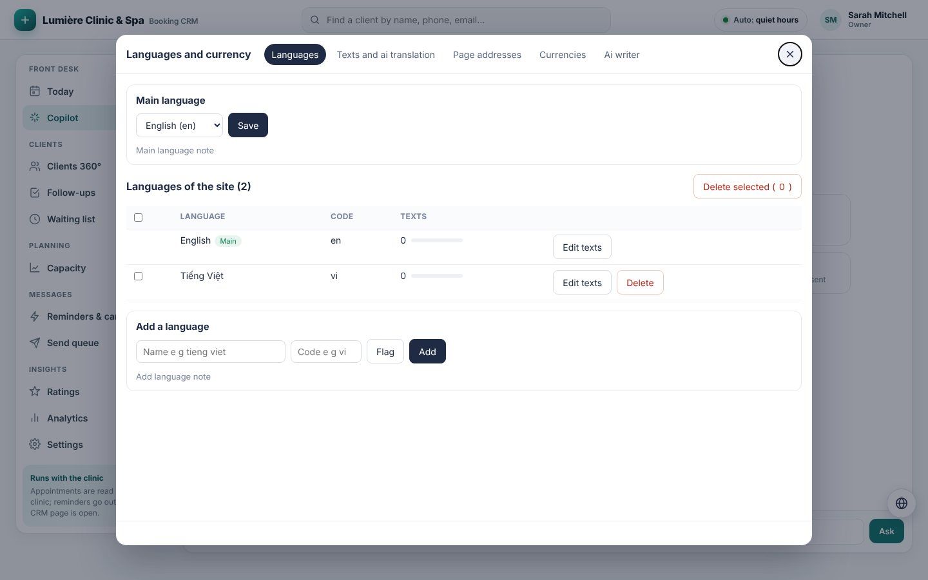This screenshot has width=928, height=580.
Task: Click the search magnifier icon
Action: (x=315, y=20)
